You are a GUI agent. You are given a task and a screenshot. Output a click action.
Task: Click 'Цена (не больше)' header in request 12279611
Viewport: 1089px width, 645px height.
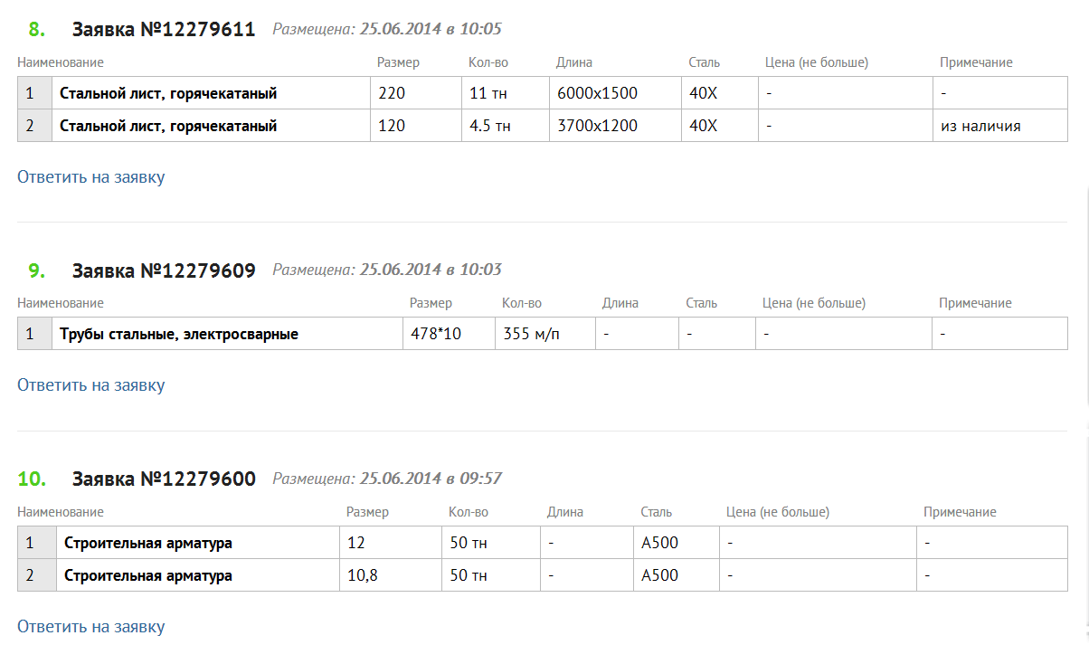point(816,62)
